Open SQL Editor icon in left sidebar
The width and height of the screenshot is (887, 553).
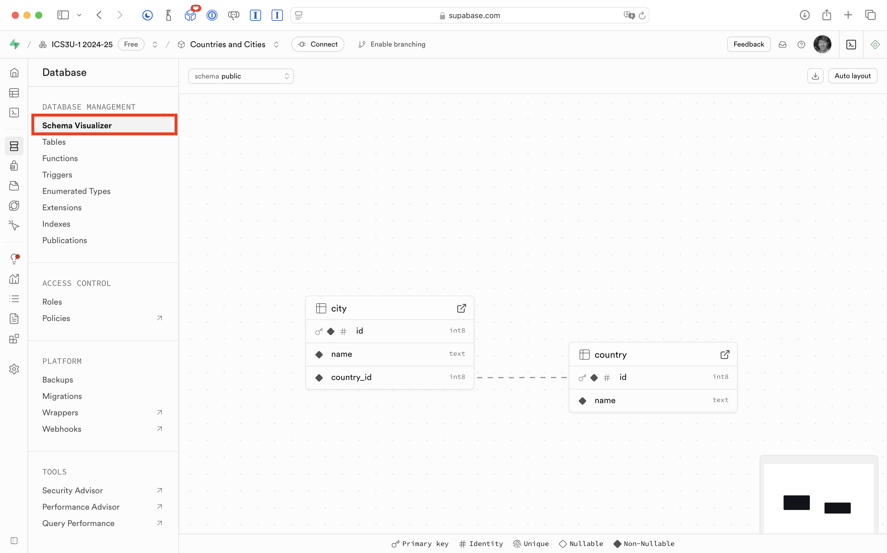pyautogui.click(x=14, y=113)
